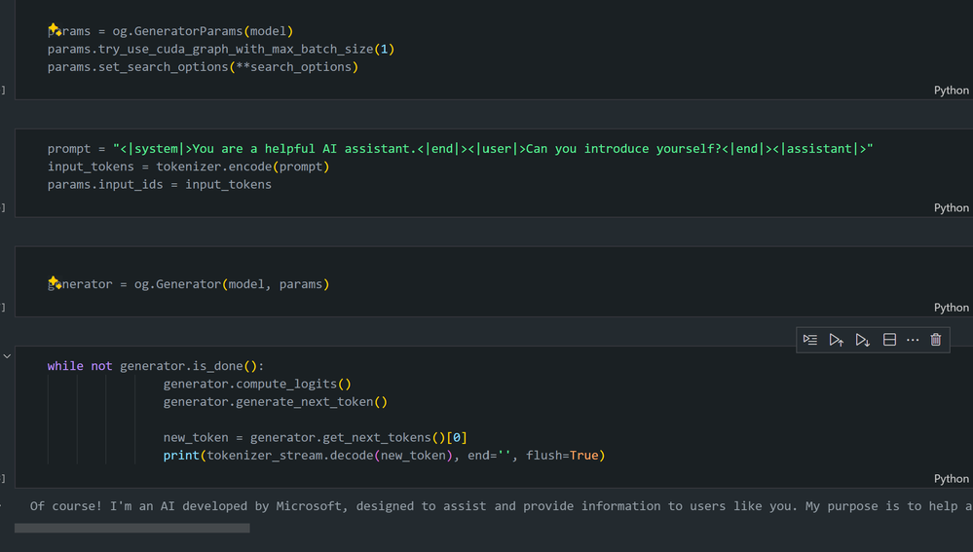Place cursor on generate_next_token() line

[275, 402]
